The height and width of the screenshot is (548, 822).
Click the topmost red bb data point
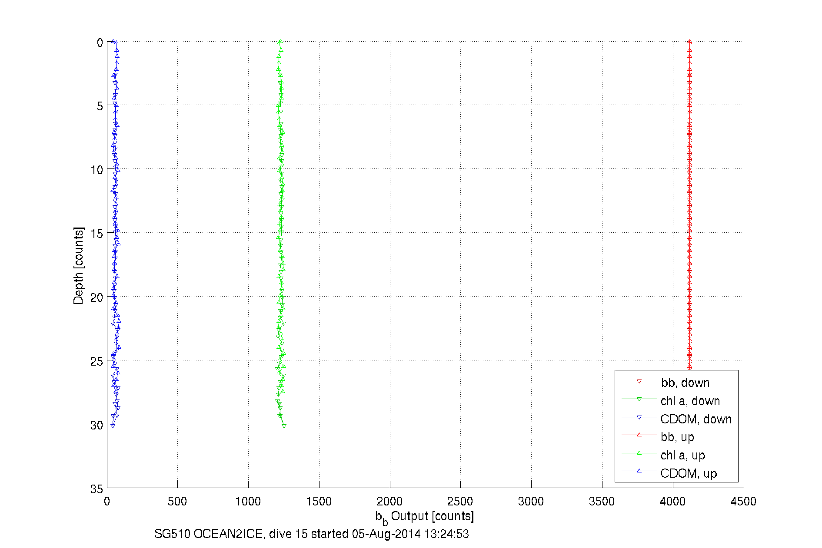pos(689,42)
